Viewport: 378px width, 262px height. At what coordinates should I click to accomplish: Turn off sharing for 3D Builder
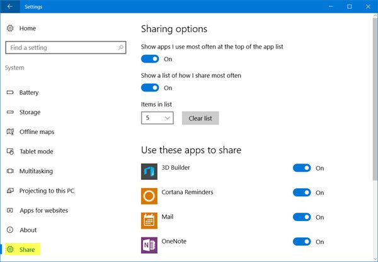tap(302, 168)
